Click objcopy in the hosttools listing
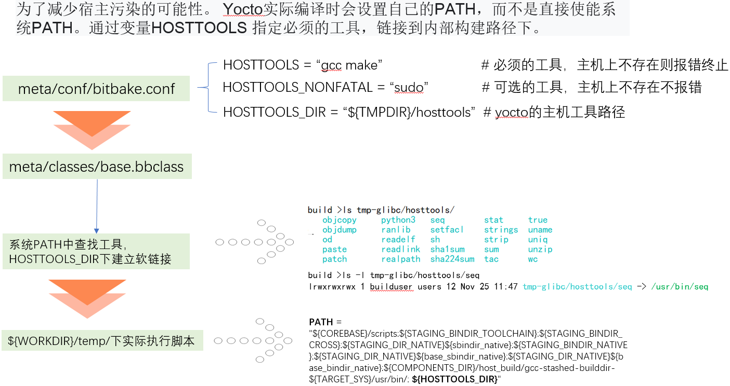 coord(339,220)
